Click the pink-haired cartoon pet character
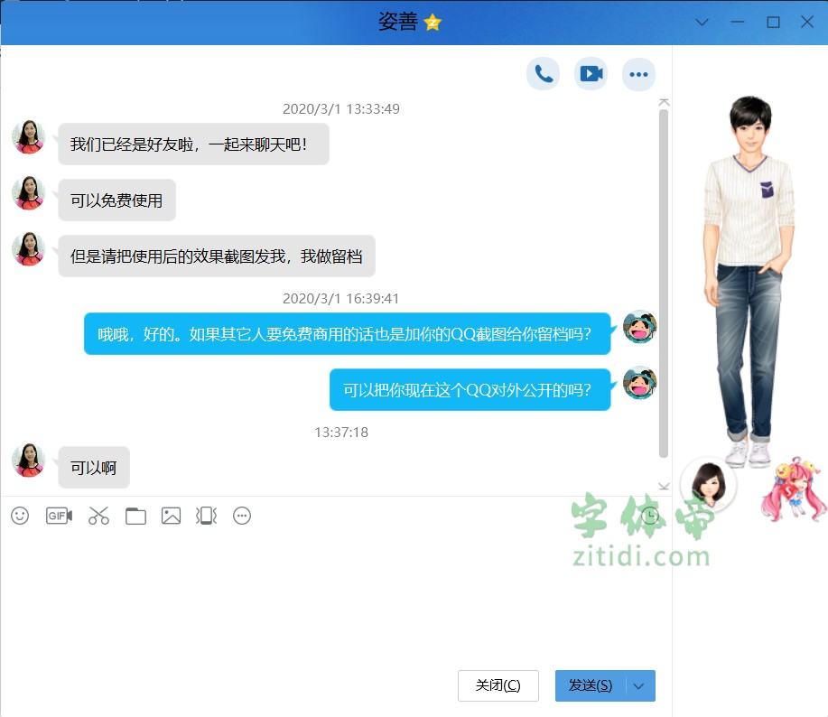Viewport: 828px width, 717px height. click(793, 489)
